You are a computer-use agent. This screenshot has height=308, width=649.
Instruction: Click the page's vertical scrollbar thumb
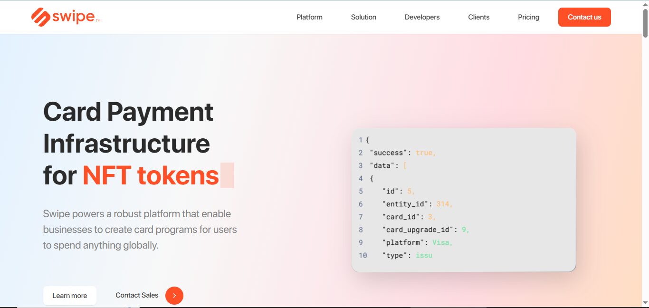coord(645,22)
